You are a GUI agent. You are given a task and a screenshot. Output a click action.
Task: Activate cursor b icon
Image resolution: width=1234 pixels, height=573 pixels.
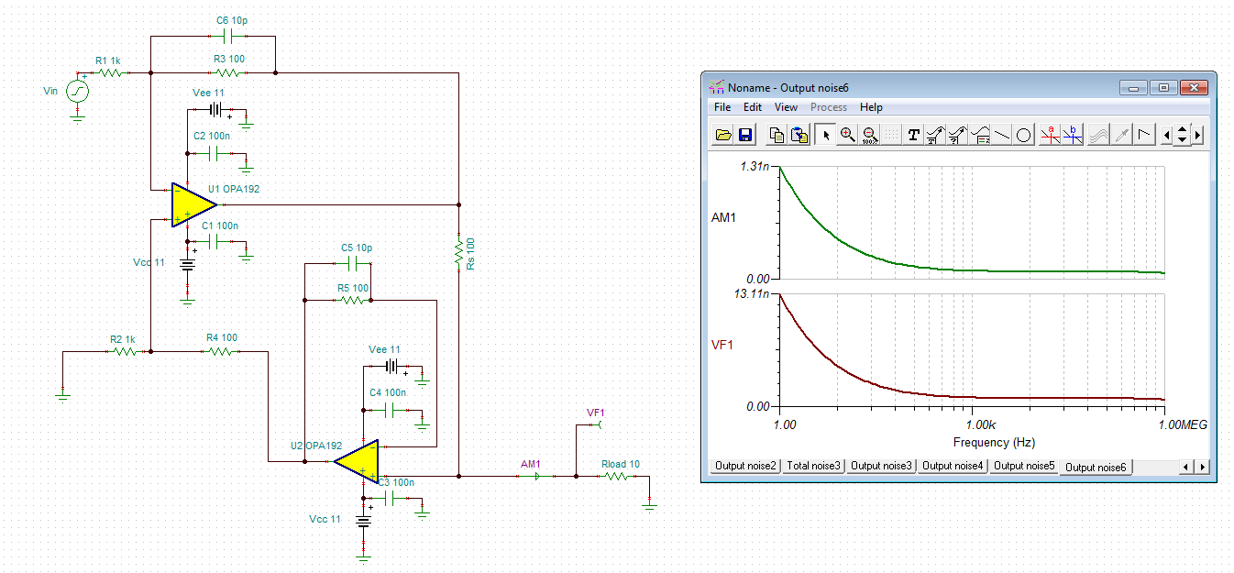click(x=1074, y=135)
